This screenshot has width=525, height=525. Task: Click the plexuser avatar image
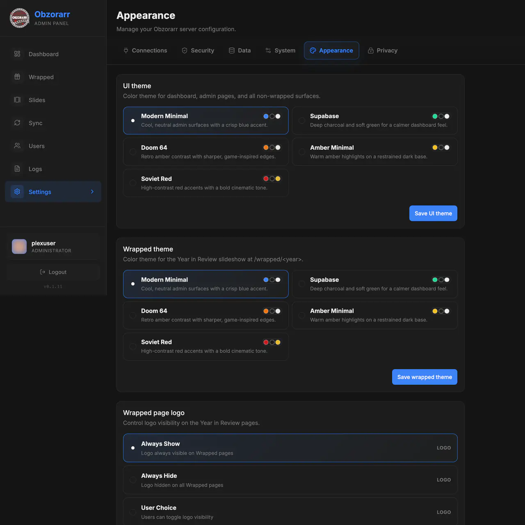click(19, 247)
